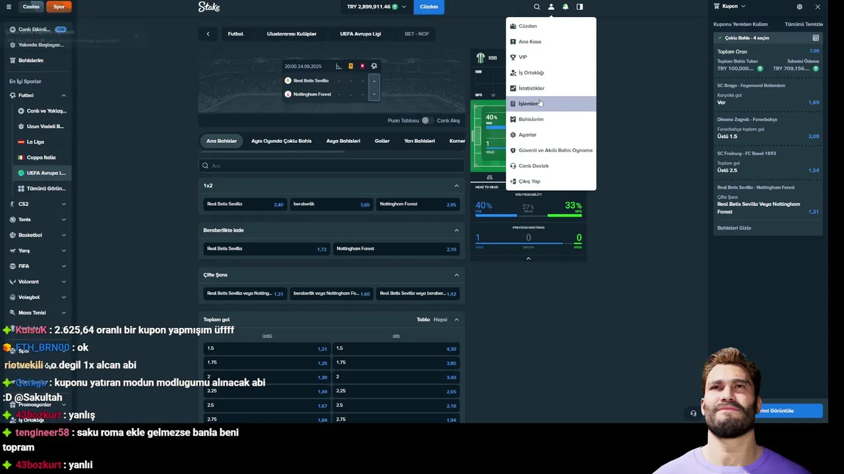Click the lineup icon below the pitch

coord(489,177)
